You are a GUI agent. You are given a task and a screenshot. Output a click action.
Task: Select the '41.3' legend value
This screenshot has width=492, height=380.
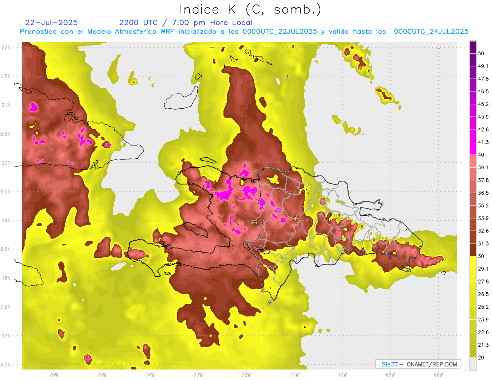tap(483, 142)
